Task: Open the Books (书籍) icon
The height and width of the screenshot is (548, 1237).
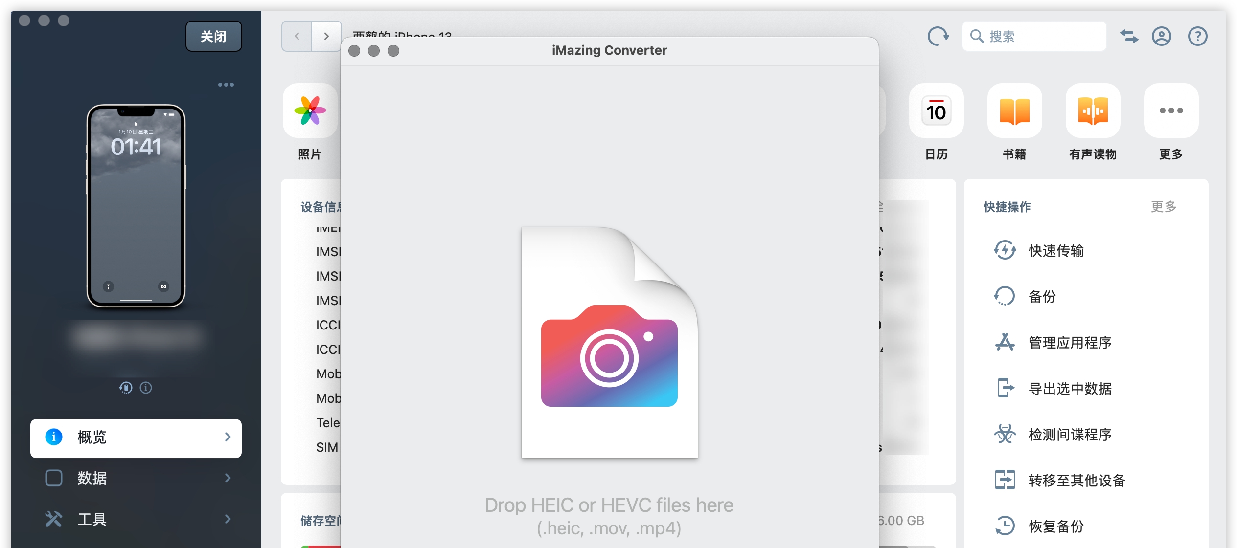Action: coord(1014,111)
